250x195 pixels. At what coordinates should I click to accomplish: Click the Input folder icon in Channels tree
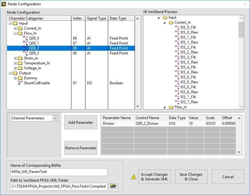coord(15,23)
